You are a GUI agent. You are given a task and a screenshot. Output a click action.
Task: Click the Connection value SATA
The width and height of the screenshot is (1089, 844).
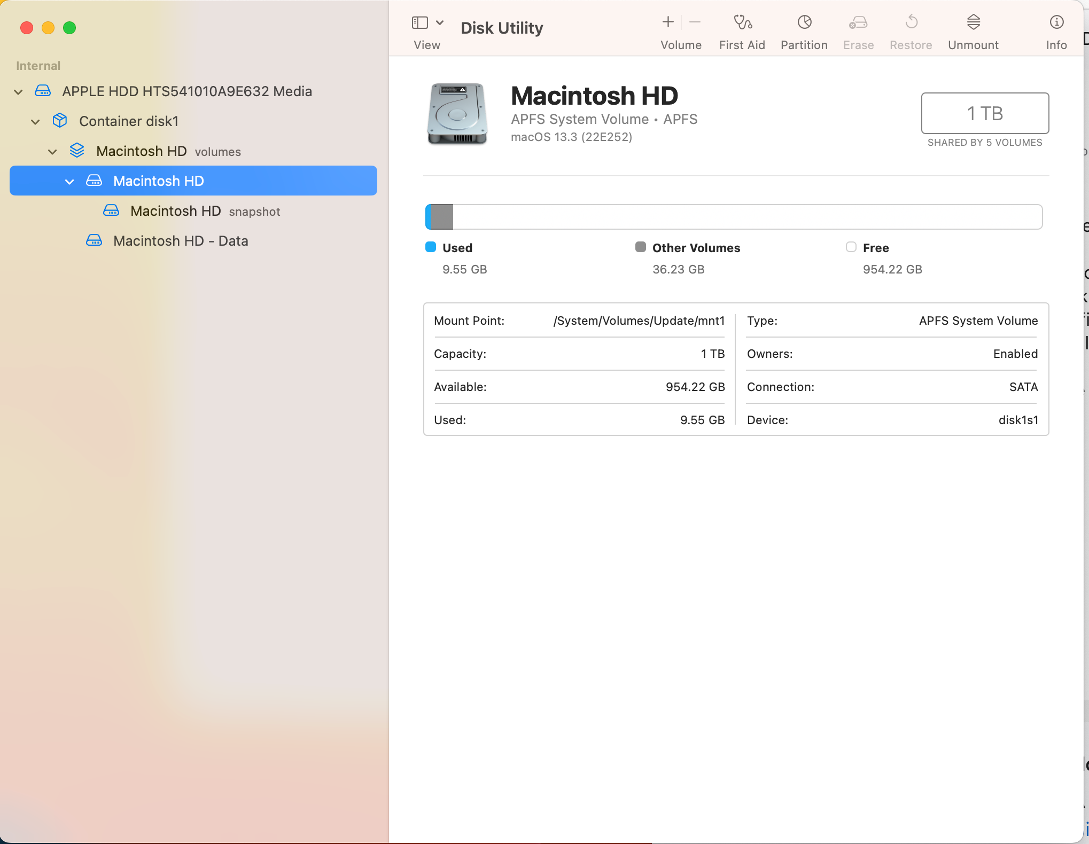click(1023, 387)
